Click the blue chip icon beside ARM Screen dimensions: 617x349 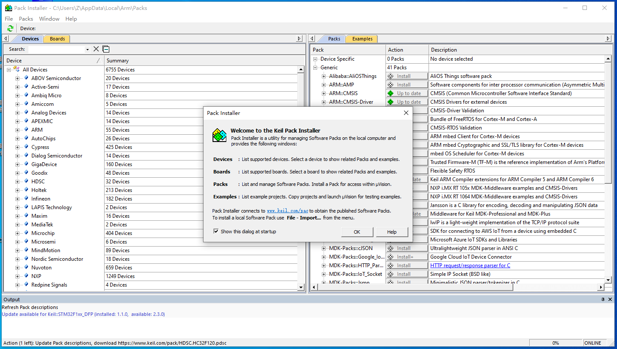click(26, 130)
